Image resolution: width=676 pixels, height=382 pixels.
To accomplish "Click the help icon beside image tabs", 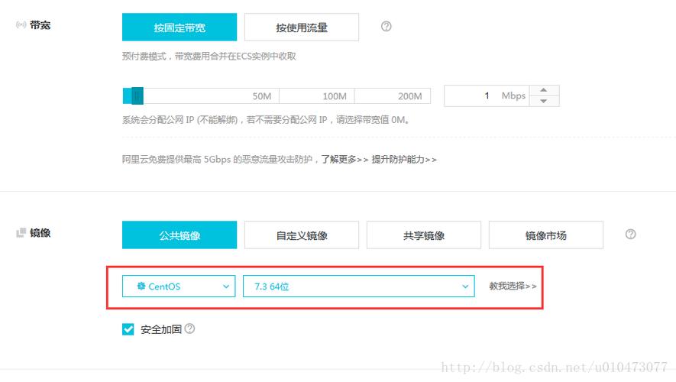I will pos(630,234).
